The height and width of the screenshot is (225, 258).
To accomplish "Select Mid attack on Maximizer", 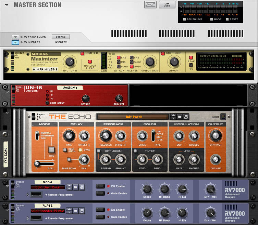I will [x=119, y=62].
